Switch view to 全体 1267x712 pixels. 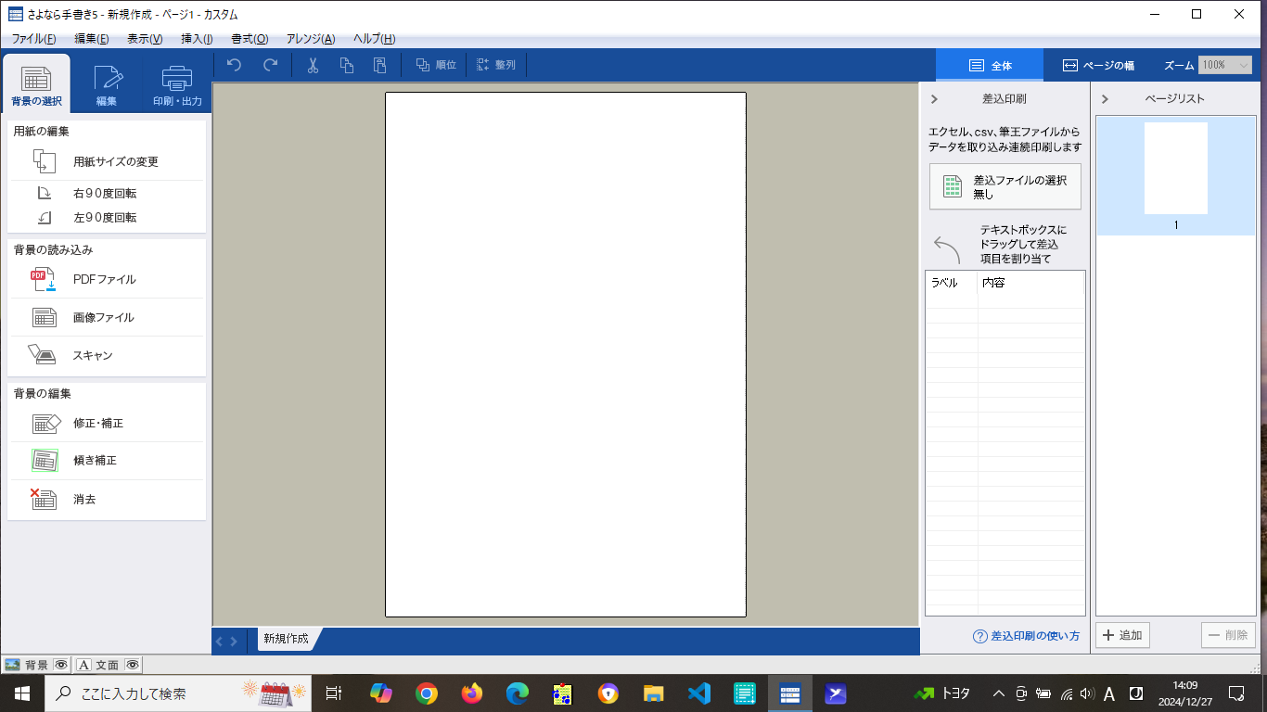[990, 65]
